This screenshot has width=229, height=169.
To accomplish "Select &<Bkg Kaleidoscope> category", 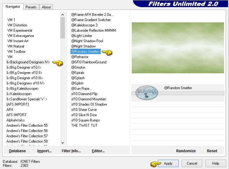I will (x=22, y=88).
